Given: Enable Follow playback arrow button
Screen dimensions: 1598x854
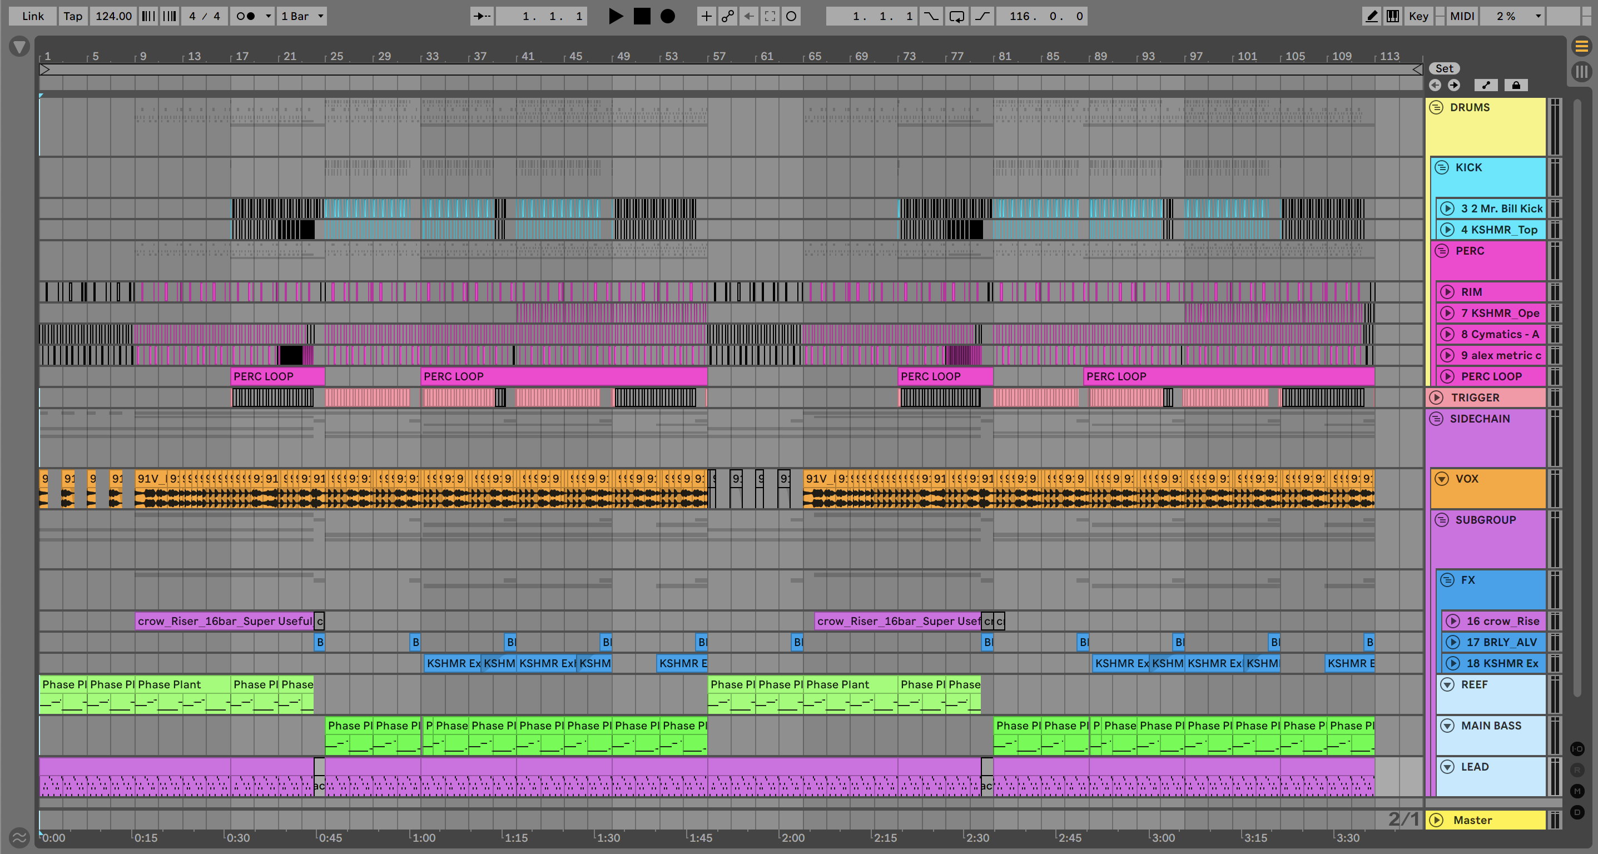Looking at the screenshot, I should click(482, 16).
